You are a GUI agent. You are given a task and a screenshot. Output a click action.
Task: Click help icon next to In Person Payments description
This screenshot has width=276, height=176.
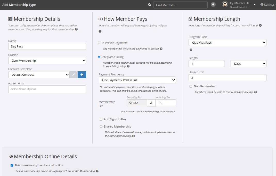click(161, 49)
